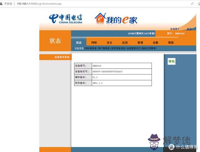
Task: Click the 设备型号 label cell
Action: click(83, 66)
